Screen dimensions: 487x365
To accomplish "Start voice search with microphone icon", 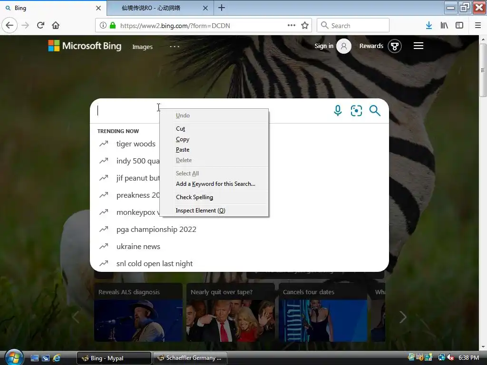I will point(338,110).
